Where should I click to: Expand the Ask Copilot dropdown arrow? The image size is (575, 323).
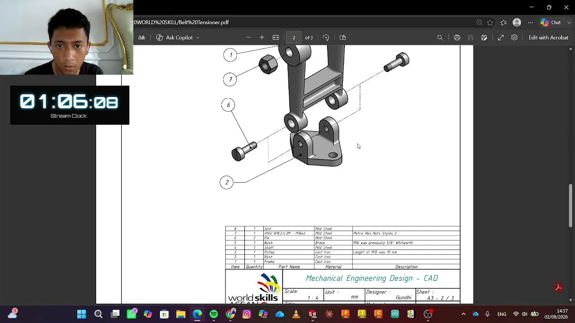click(x=198, y=38)
